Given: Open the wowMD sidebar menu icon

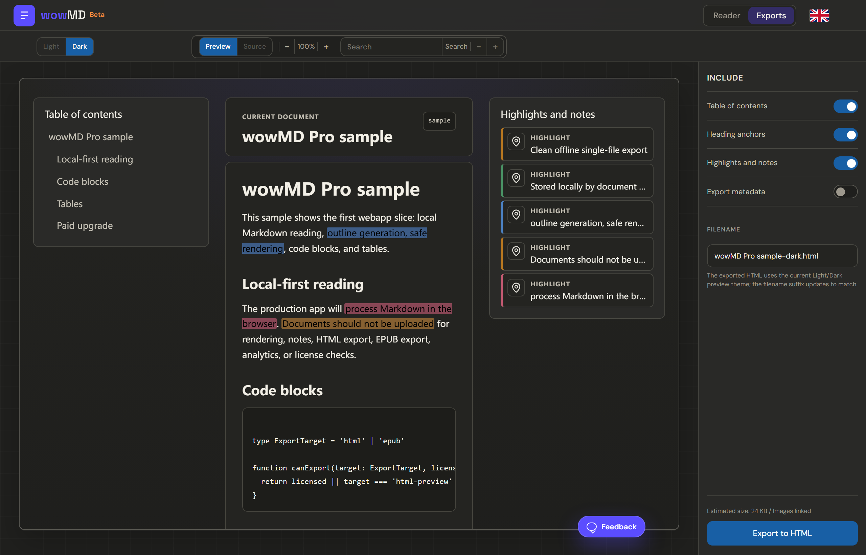Looking at the screenshot, I should (24, 16).
